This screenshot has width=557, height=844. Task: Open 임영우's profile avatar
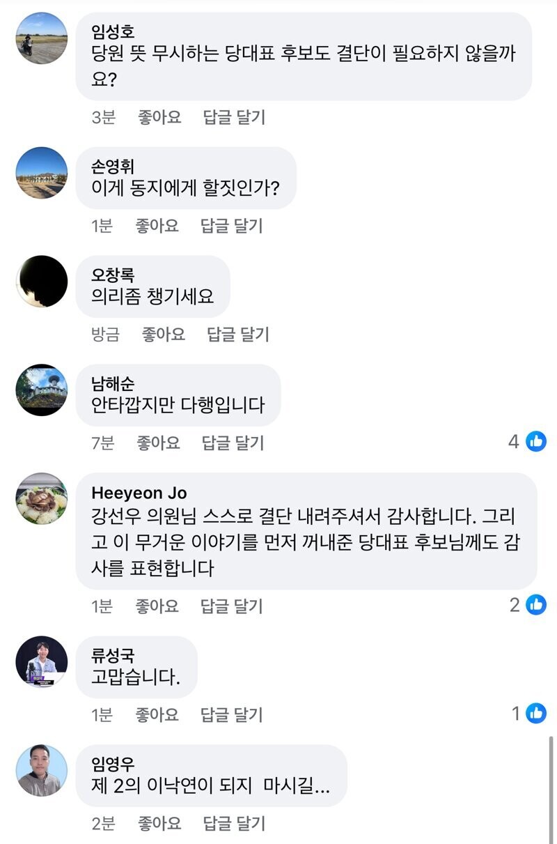[x=42, y=771]
